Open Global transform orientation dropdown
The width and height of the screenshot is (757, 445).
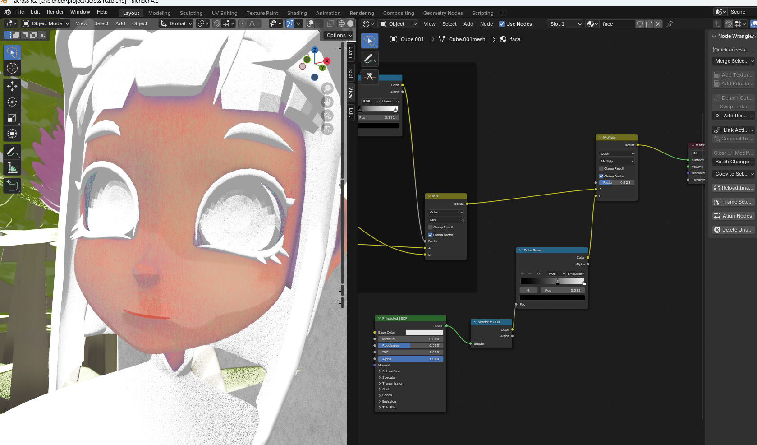point(176,23)
